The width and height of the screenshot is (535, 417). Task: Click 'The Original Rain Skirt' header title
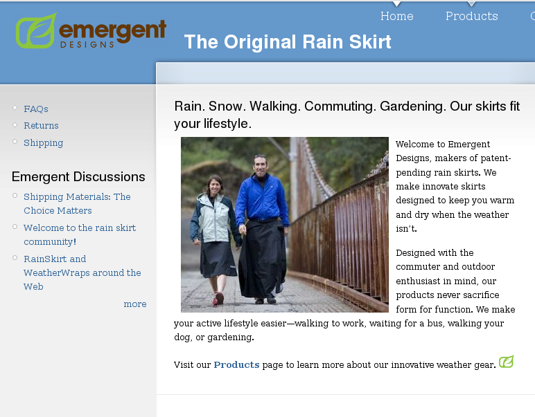[288, 42]
